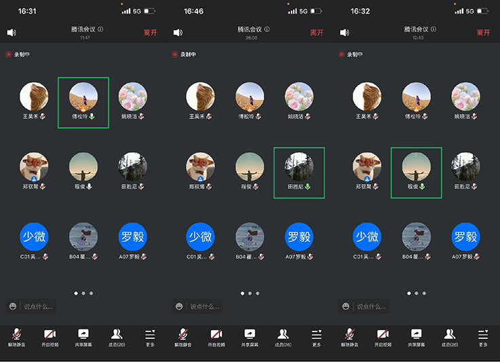The width and height of the screenshot is (500, 362).
Task: Open 共享屏幕 share screen in the right screenshot
Action: click(x=416, y=336)
